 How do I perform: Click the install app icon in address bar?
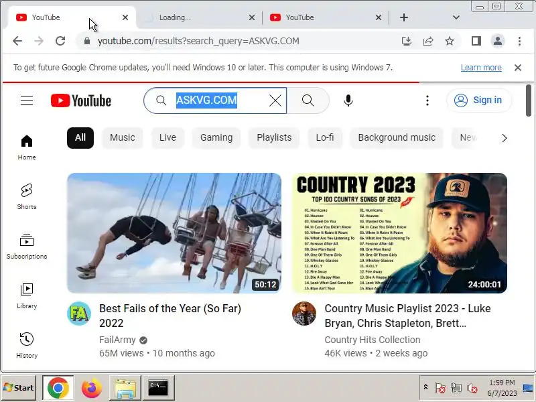coord(407,41)
